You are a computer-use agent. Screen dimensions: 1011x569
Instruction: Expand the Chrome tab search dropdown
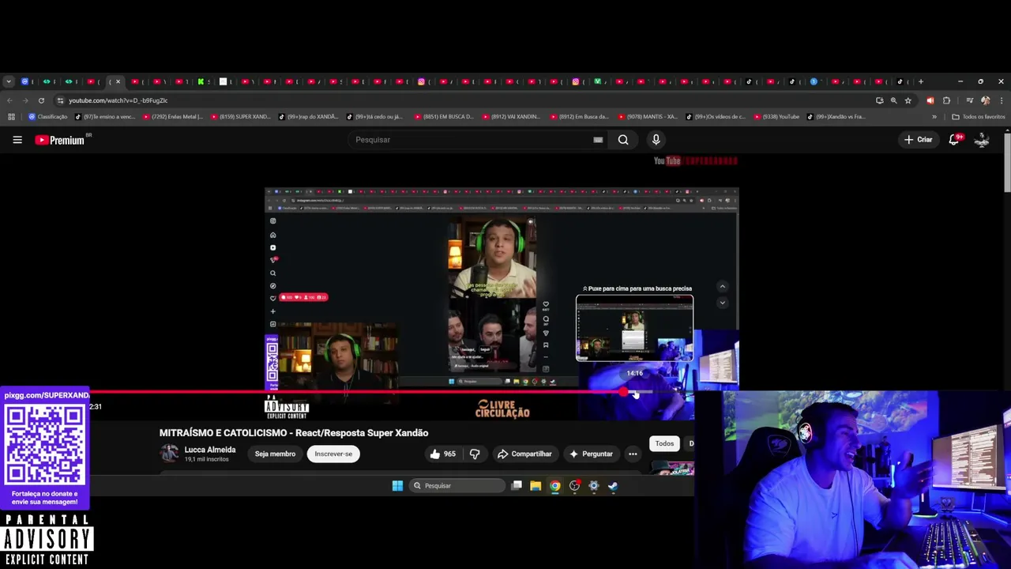coord(8,81)
